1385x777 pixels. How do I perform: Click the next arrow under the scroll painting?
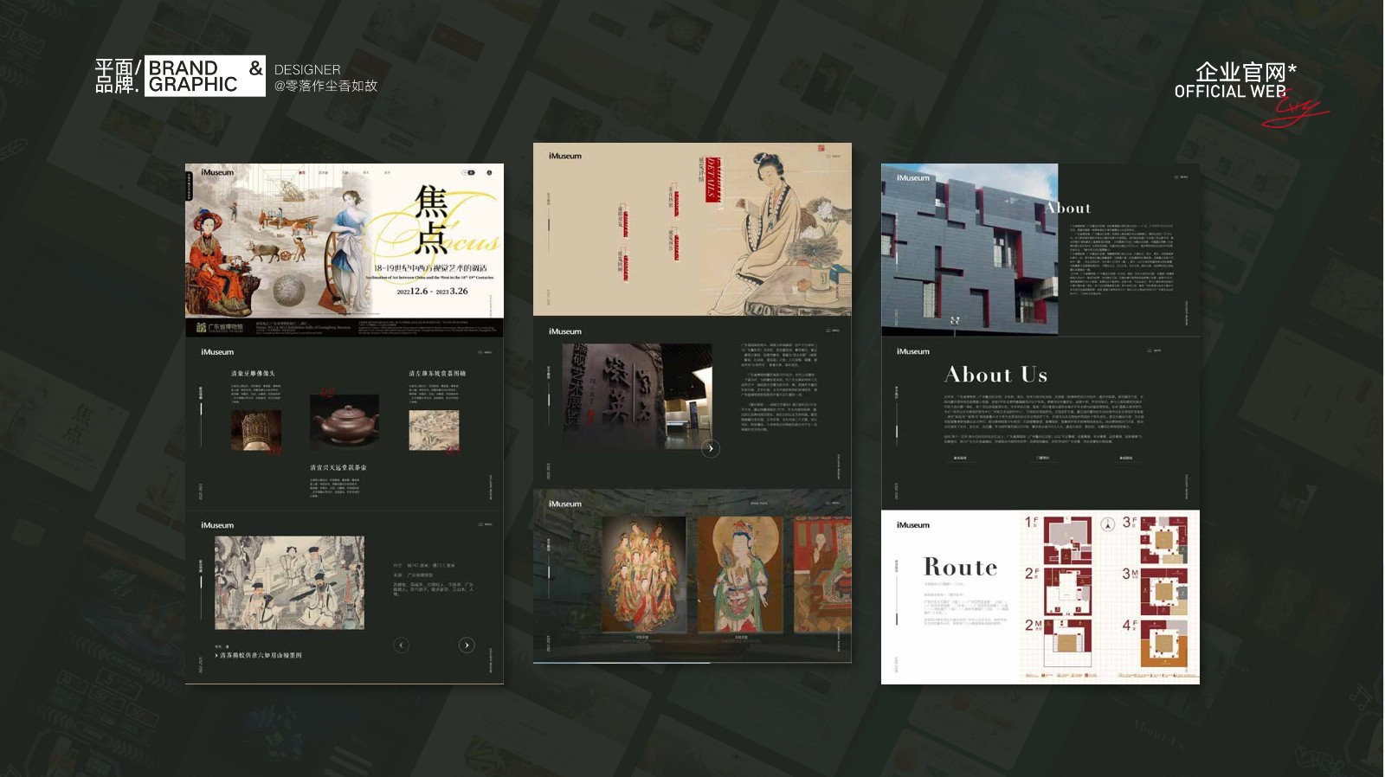click(467, 645)
